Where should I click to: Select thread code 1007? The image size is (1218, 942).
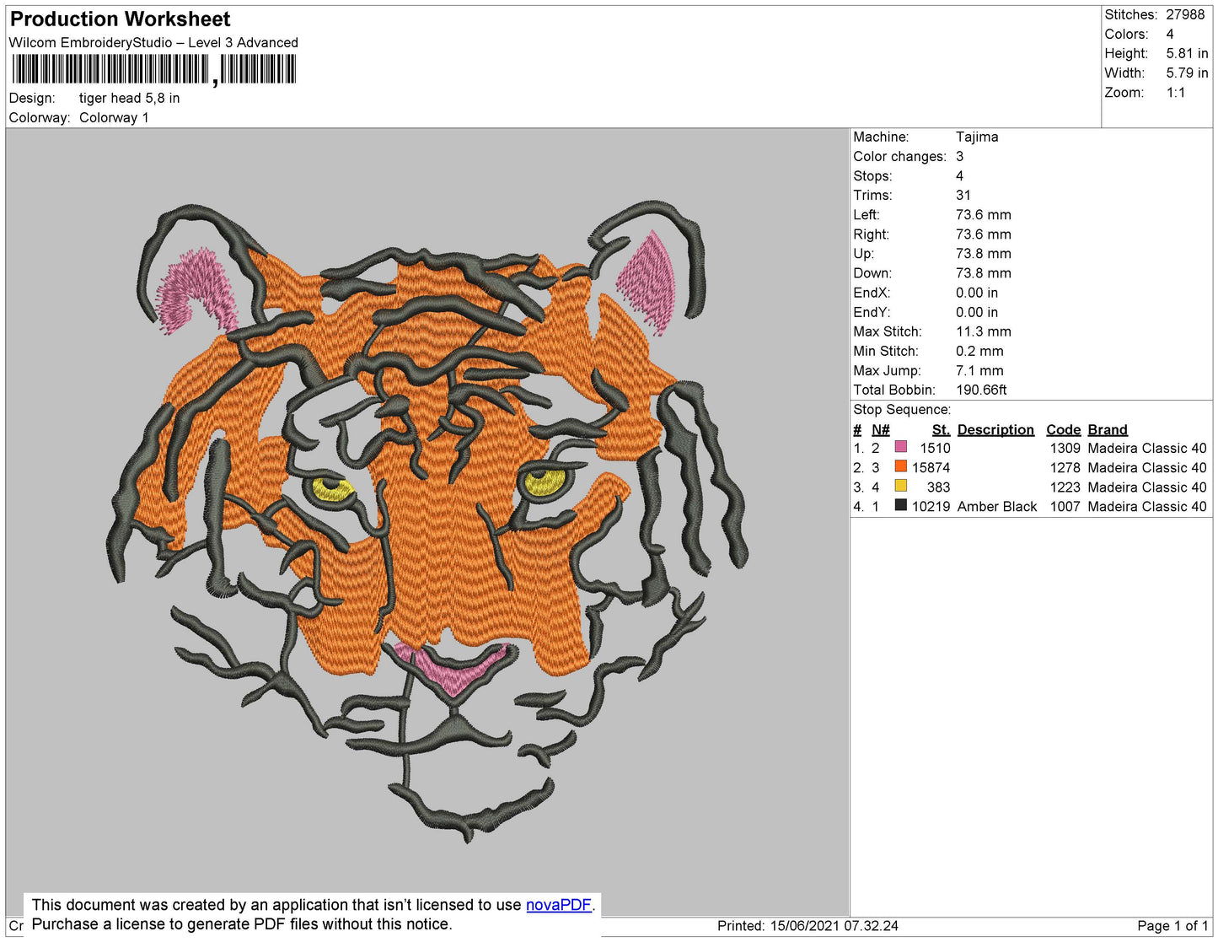click(x=1065, y=506)
